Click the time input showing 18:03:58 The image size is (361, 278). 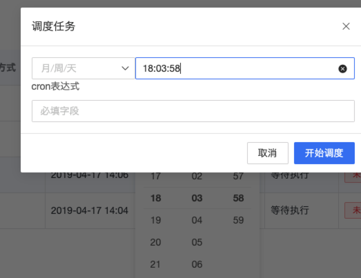[245, 68]
